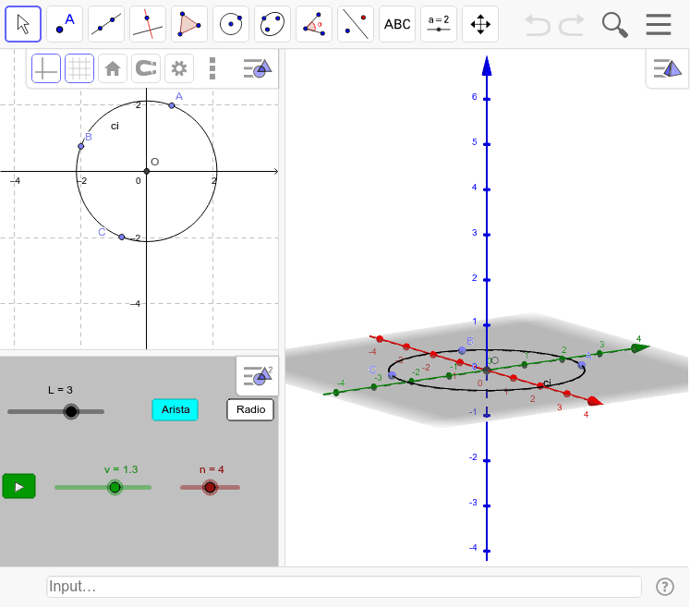Image resolution: width=690 pixels, height=608 pixels.
Task: Start animation with green play button
Action: click(18, 486)
